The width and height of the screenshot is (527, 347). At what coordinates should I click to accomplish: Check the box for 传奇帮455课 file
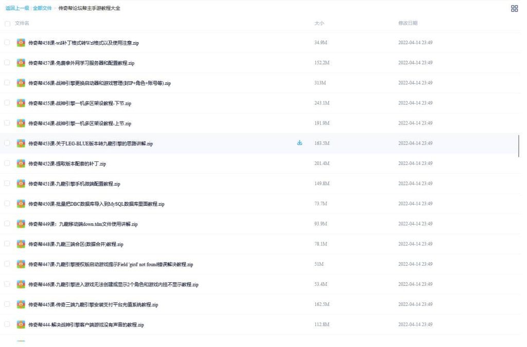[7, 103]
